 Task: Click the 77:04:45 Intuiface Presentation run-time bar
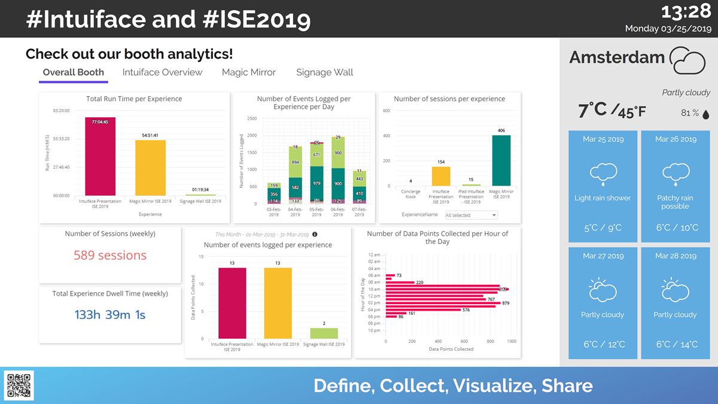point(100,156)
